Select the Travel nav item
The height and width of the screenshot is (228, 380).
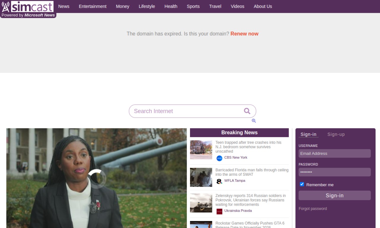coord(215,6)
